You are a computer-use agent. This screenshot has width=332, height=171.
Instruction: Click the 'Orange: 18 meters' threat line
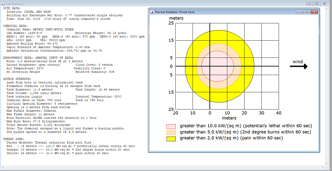(68, 150)
